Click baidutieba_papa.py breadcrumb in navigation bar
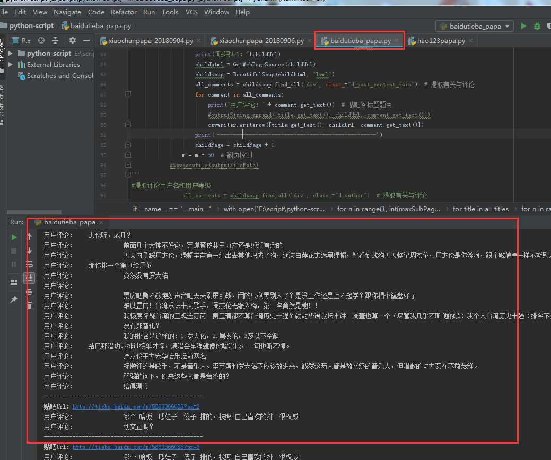The height and width of the screenshot is (460, 551). coord(97,26)
